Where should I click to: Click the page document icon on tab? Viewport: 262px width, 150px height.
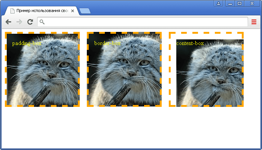click(12, 11)
